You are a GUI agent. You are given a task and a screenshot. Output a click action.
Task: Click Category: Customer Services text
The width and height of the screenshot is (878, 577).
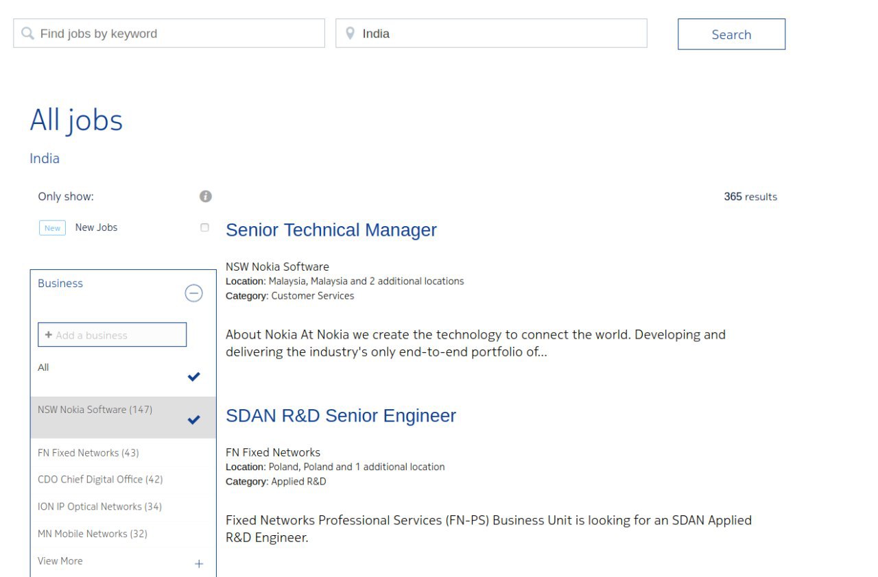pos(290,296)
